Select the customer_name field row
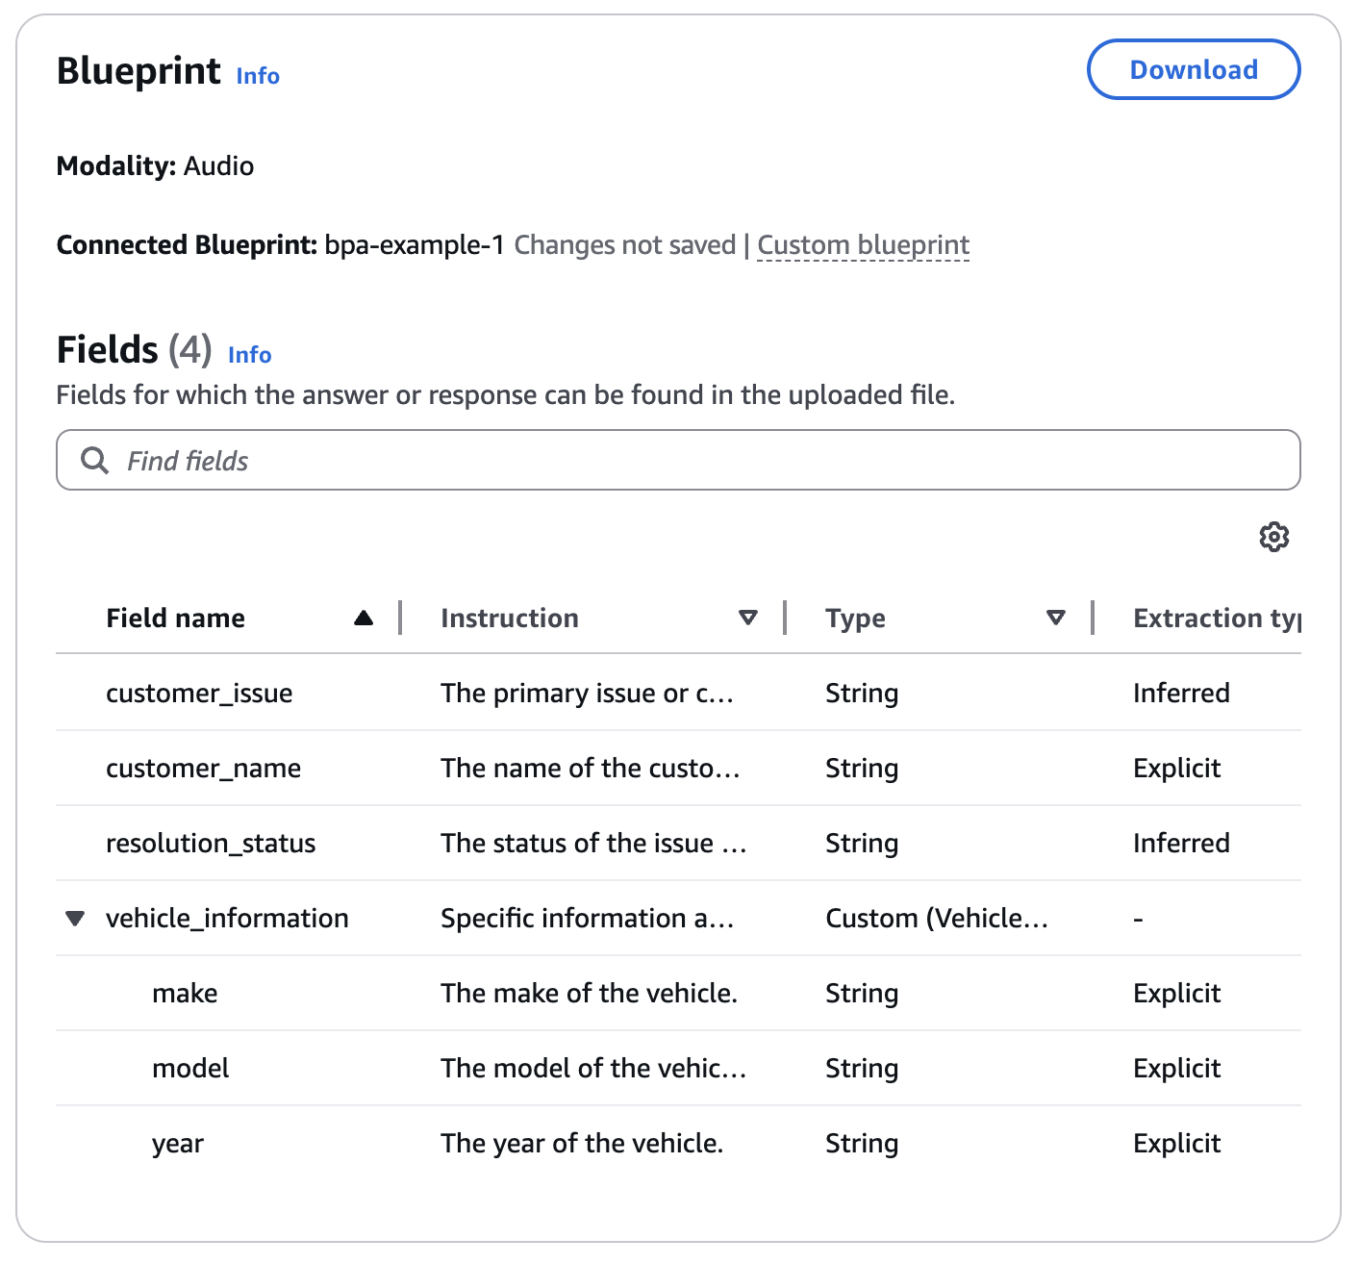1360x1264 pixels. click(x=203, y=769)
